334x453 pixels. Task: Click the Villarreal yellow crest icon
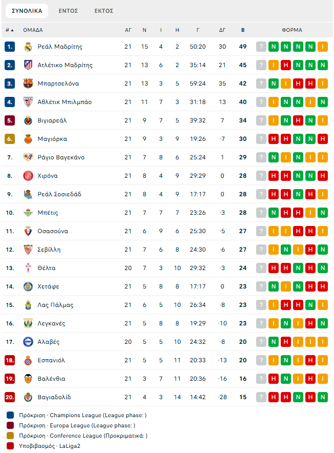(28, 120)
